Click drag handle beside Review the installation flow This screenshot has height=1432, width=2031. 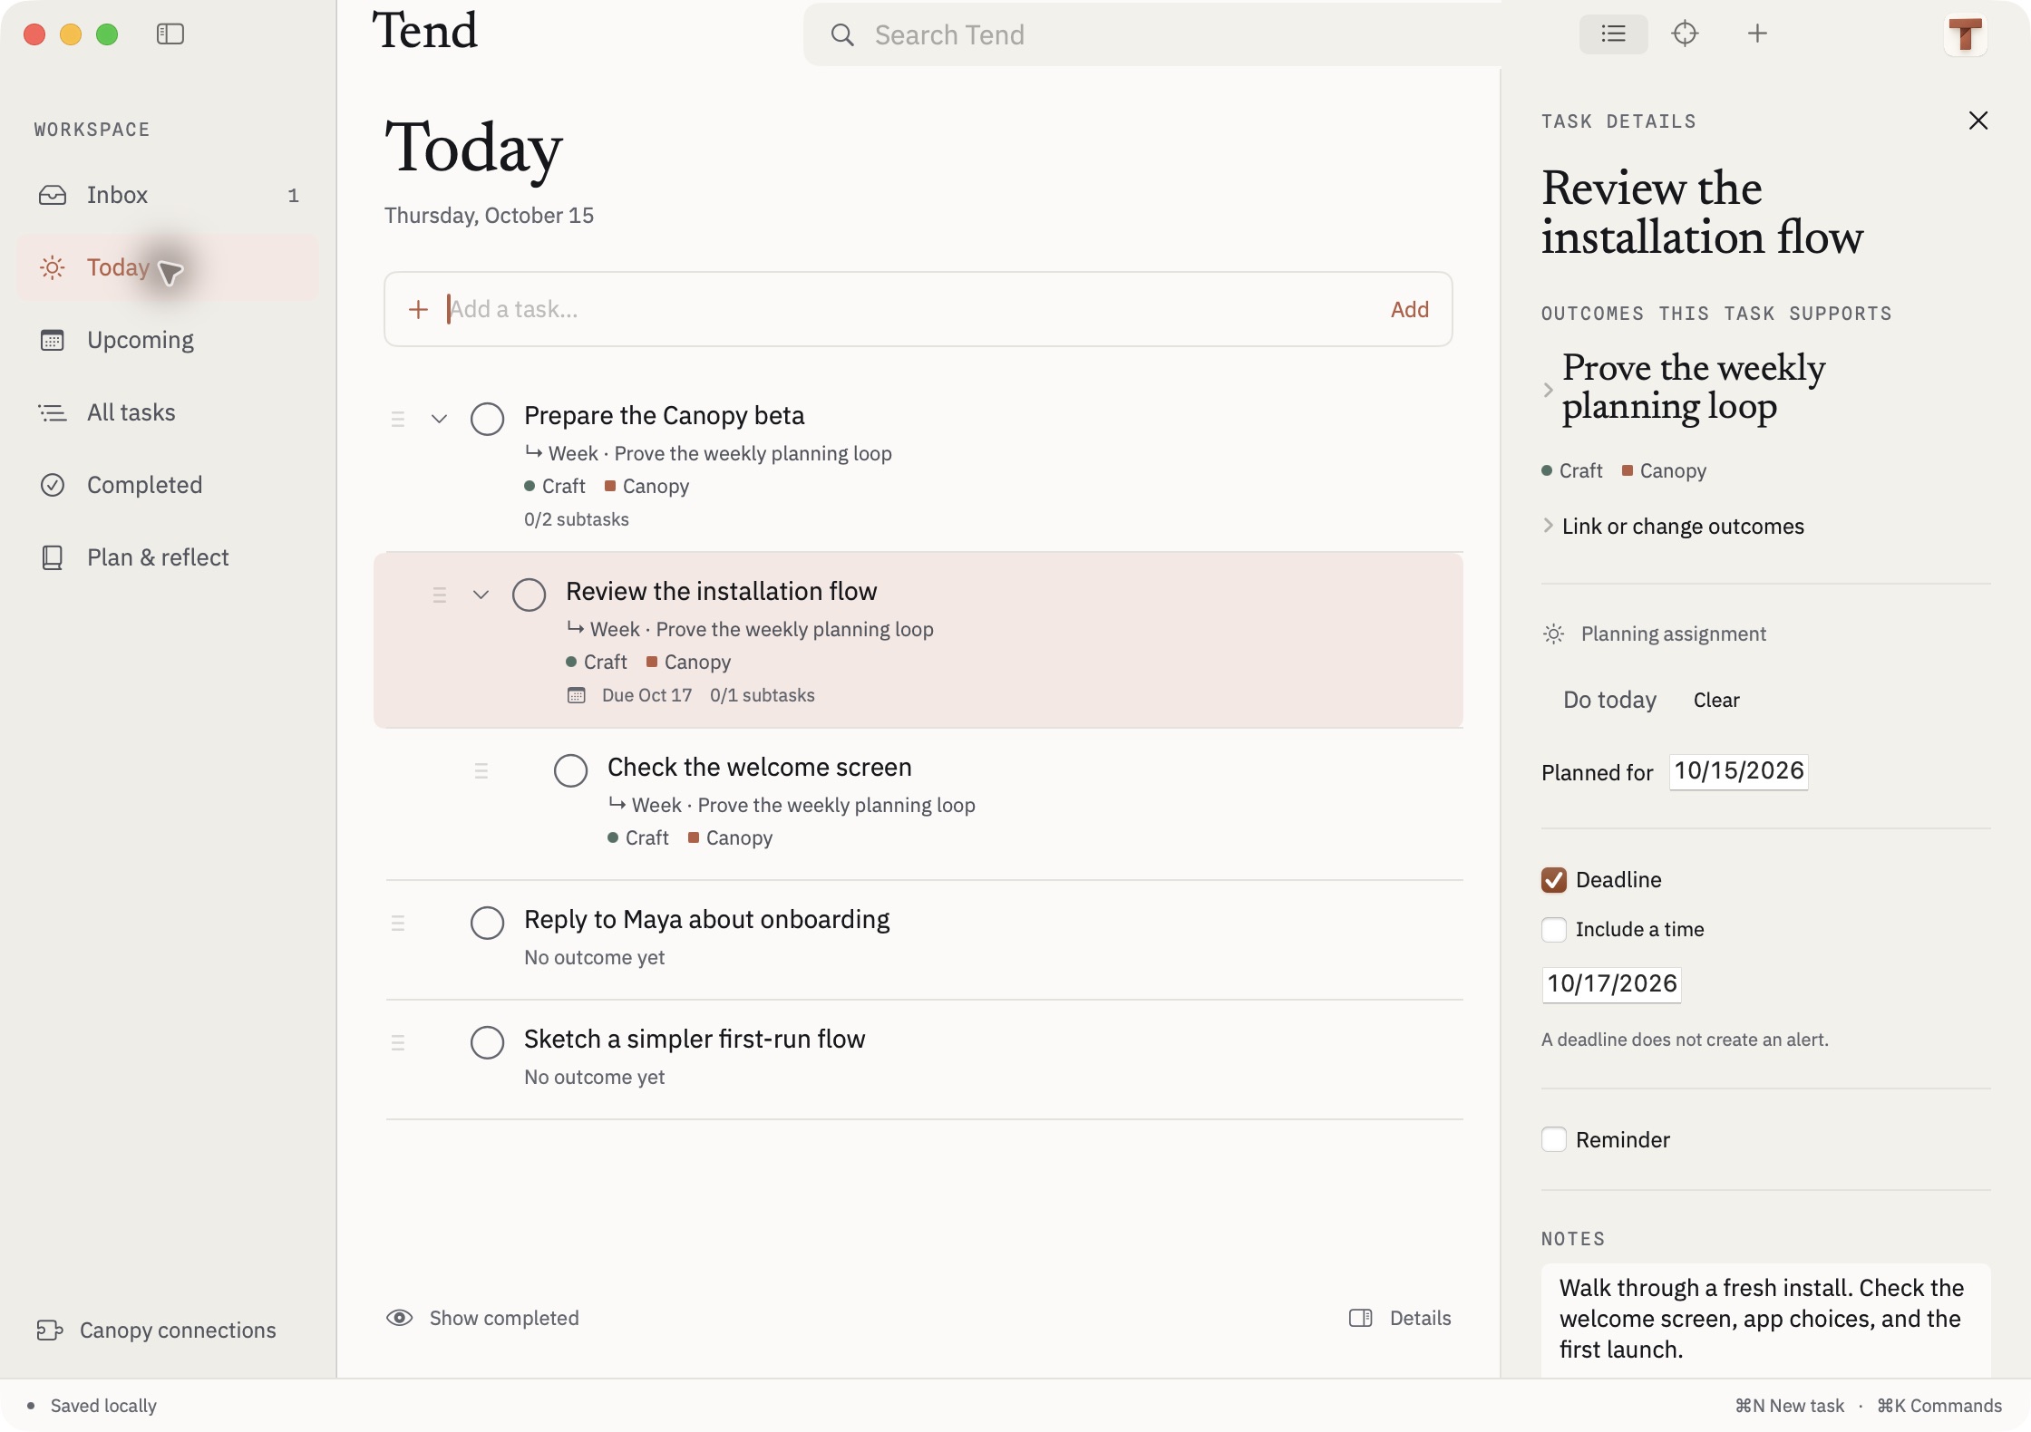pyautogui.click(x=439, y=595)
